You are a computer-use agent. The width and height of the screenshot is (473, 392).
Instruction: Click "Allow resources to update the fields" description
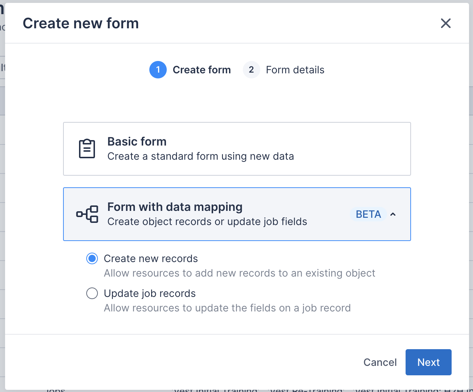(227, 308)
